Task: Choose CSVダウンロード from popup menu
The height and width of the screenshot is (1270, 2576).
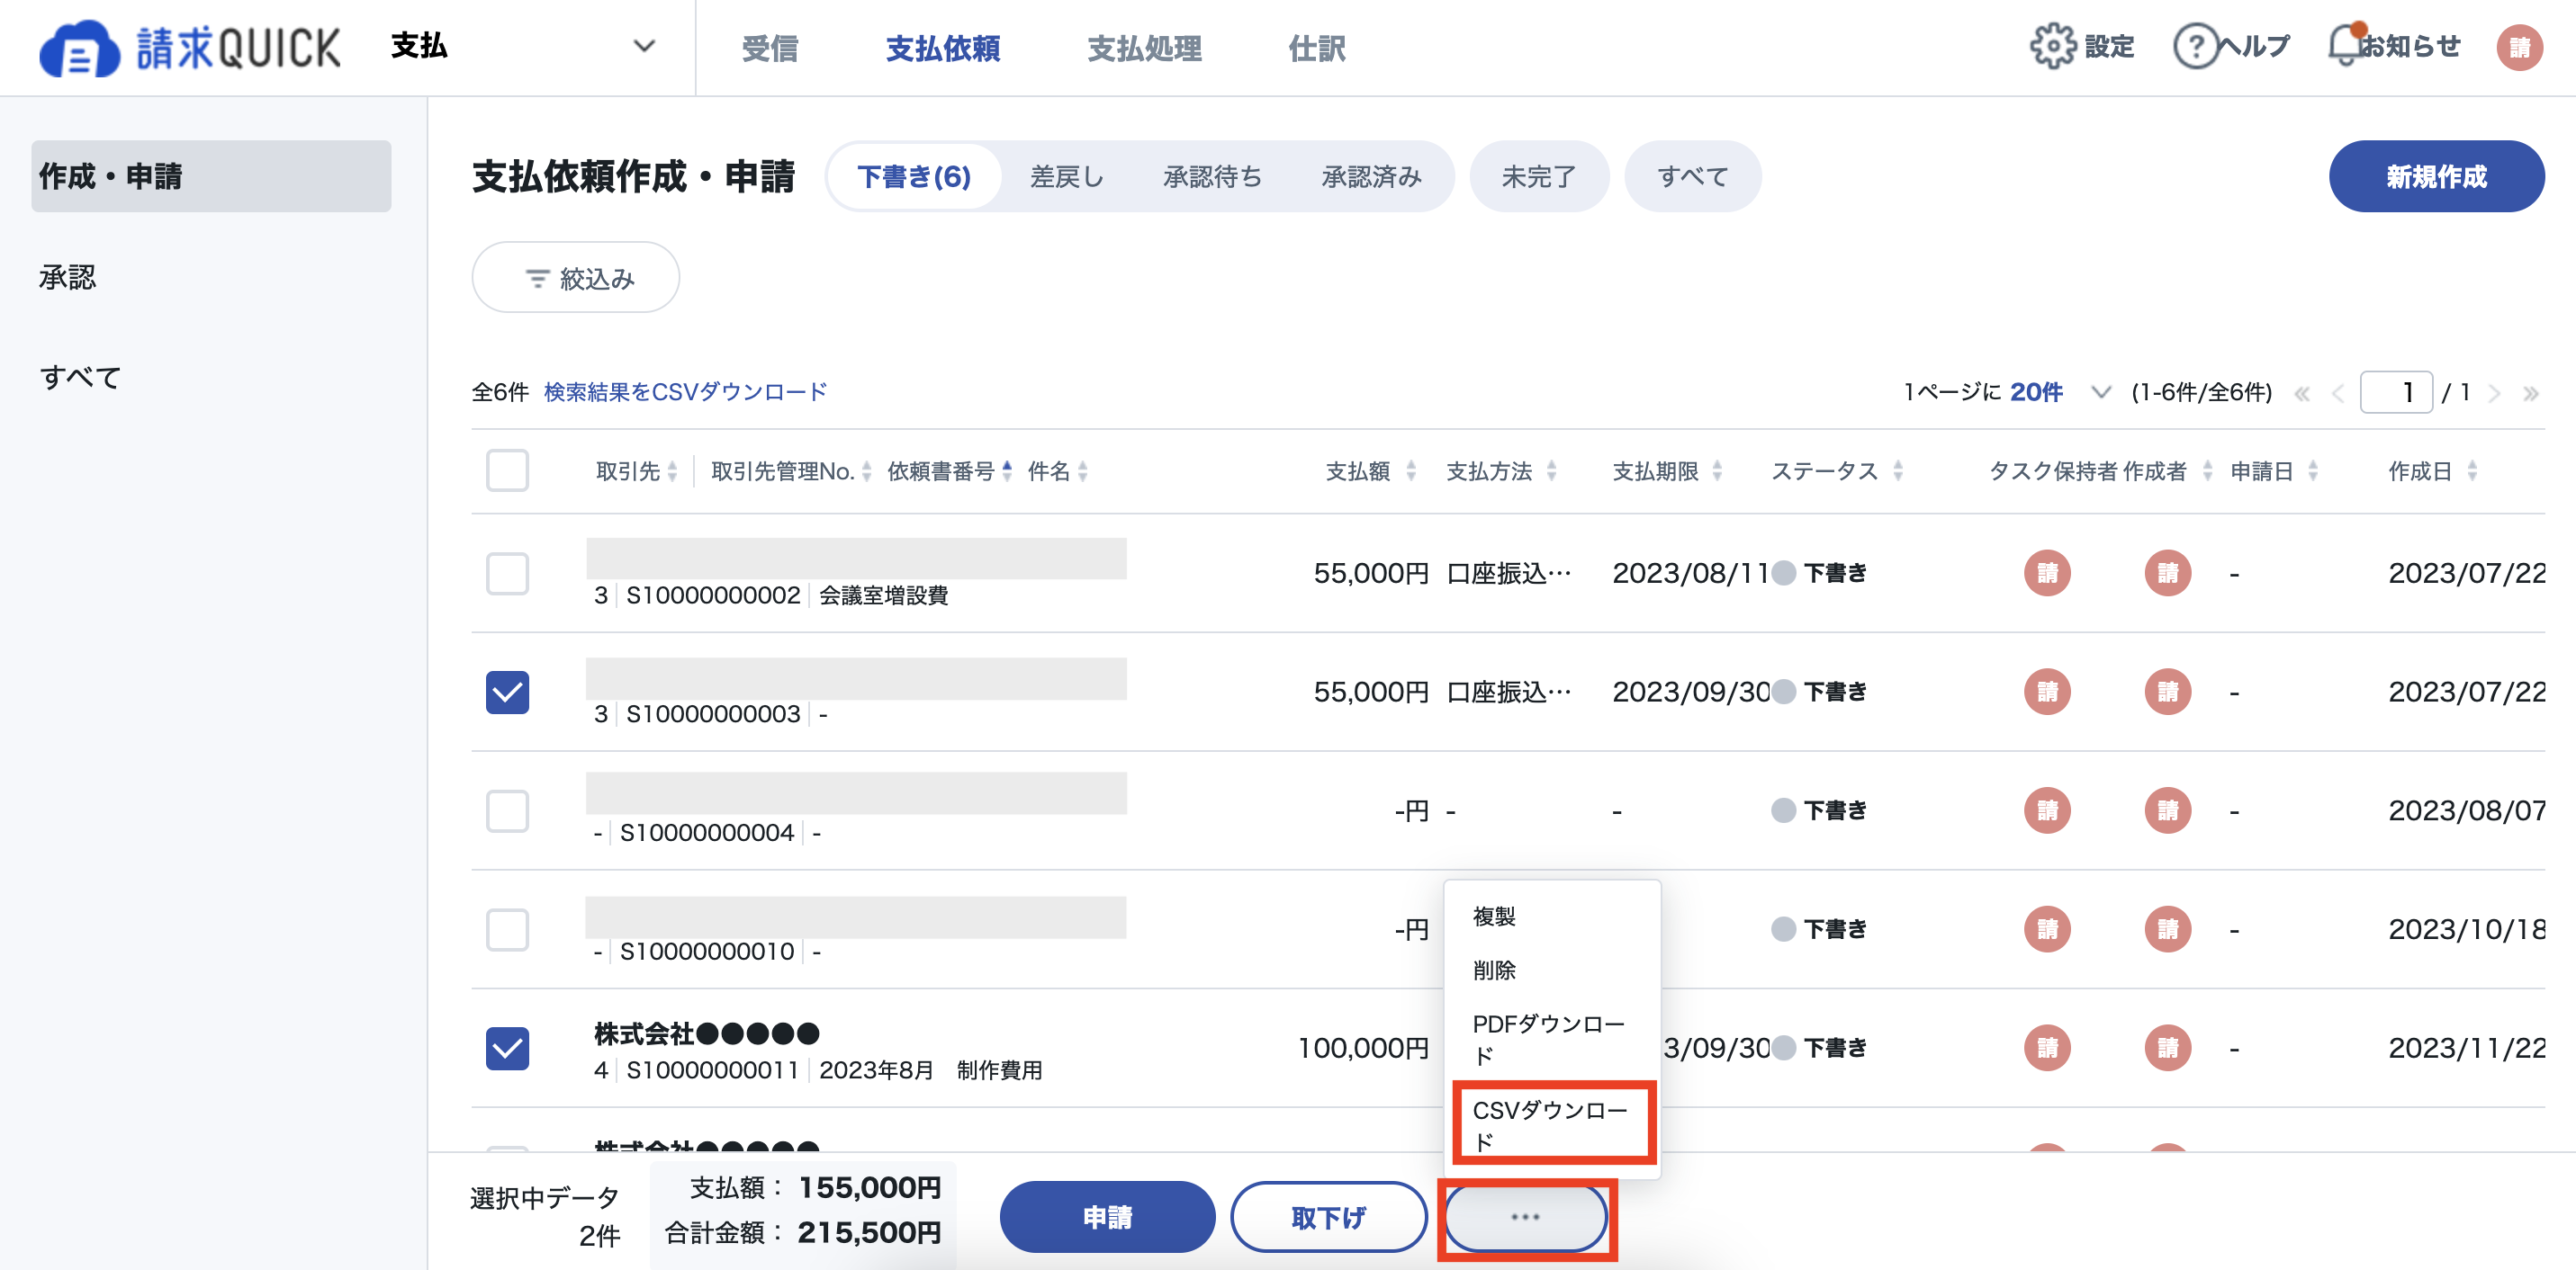Action: click(x=1552, y=1125)
